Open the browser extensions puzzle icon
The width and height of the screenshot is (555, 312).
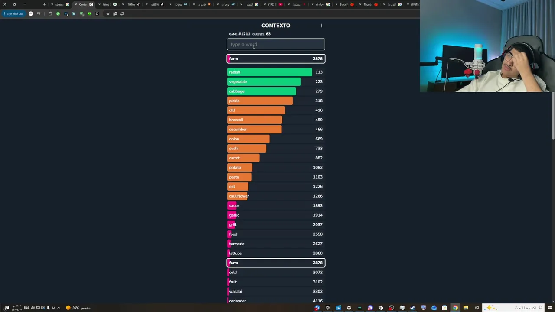coord(50,14)
